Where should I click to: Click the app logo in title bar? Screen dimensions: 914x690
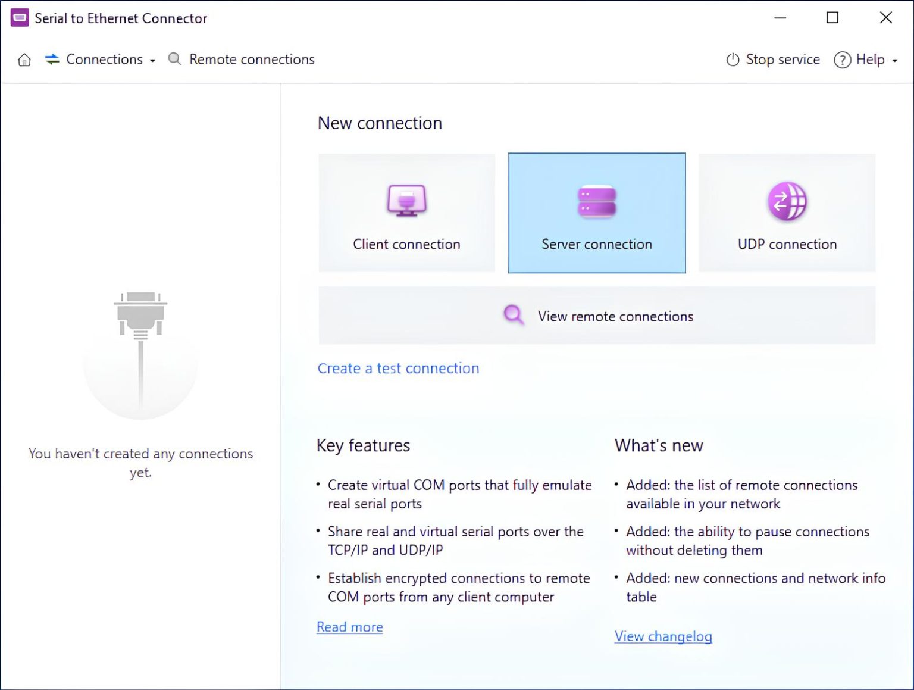pyautogui.click(x=20, y=18)
